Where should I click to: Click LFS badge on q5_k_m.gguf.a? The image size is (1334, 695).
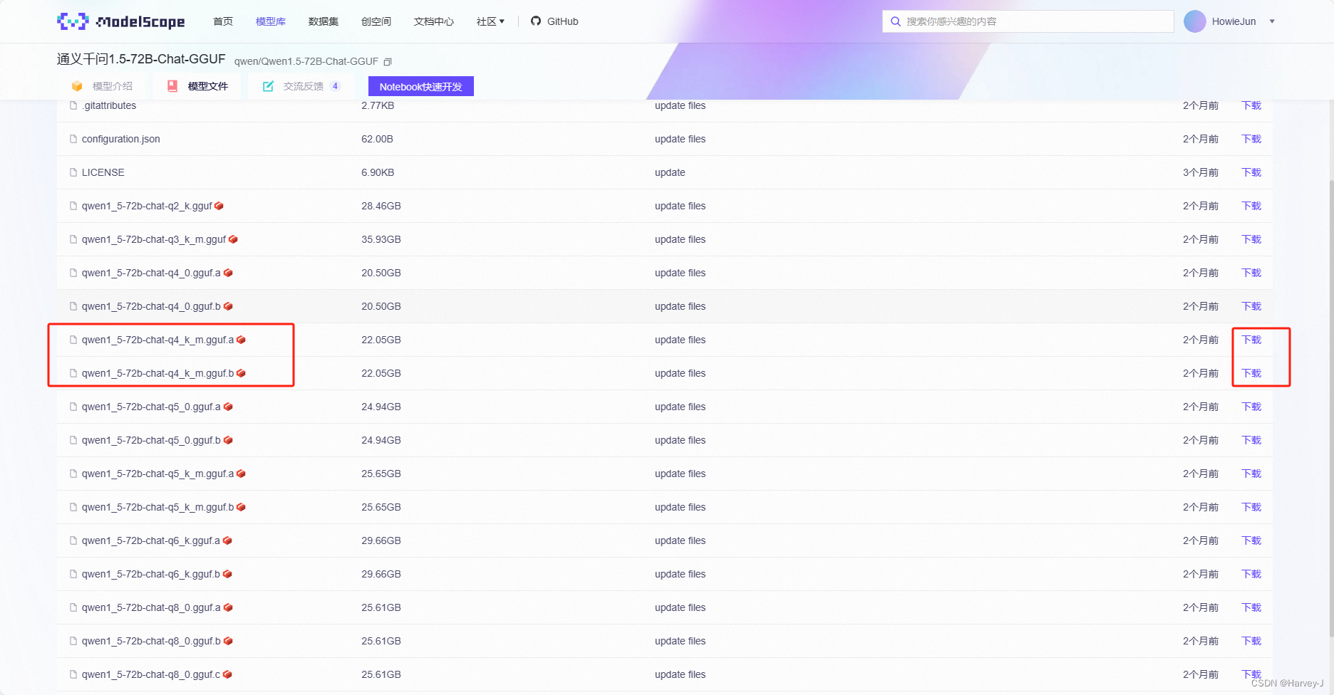point(241,474)
